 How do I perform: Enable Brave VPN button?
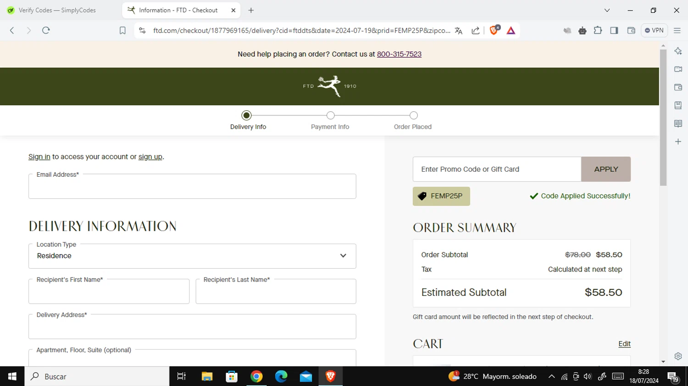point(654,31)
